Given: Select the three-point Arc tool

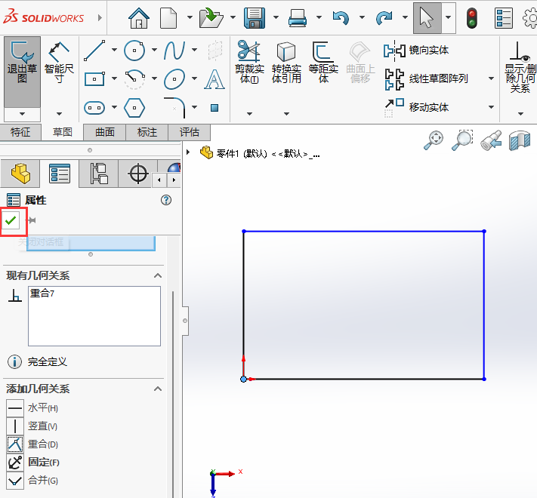Looking at the screenshot, I should 134,79.
